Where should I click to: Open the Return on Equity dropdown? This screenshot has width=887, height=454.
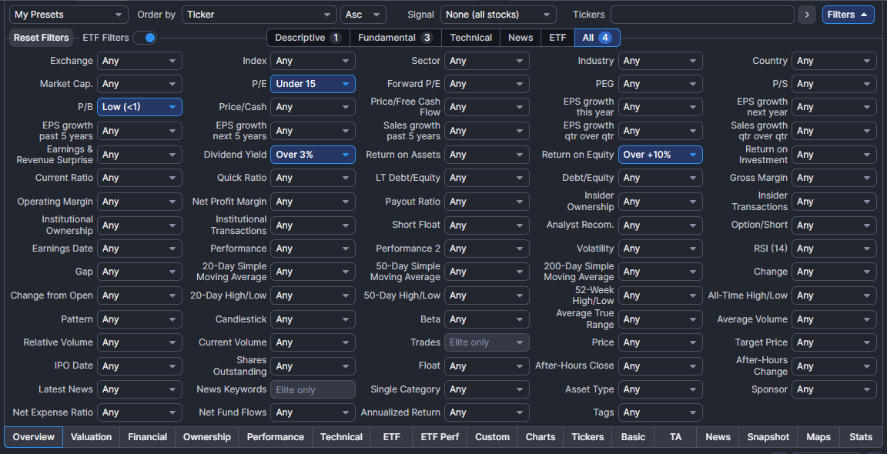coord(661,155)
